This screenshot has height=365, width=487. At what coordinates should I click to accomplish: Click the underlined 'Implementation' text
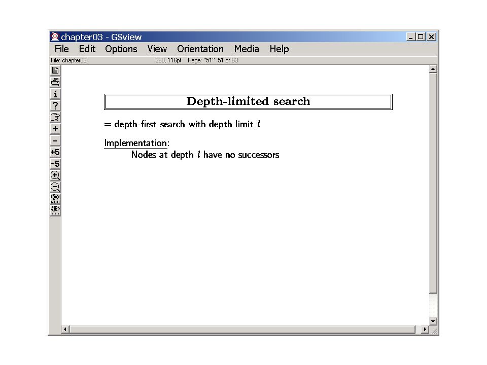coord(136,143)
